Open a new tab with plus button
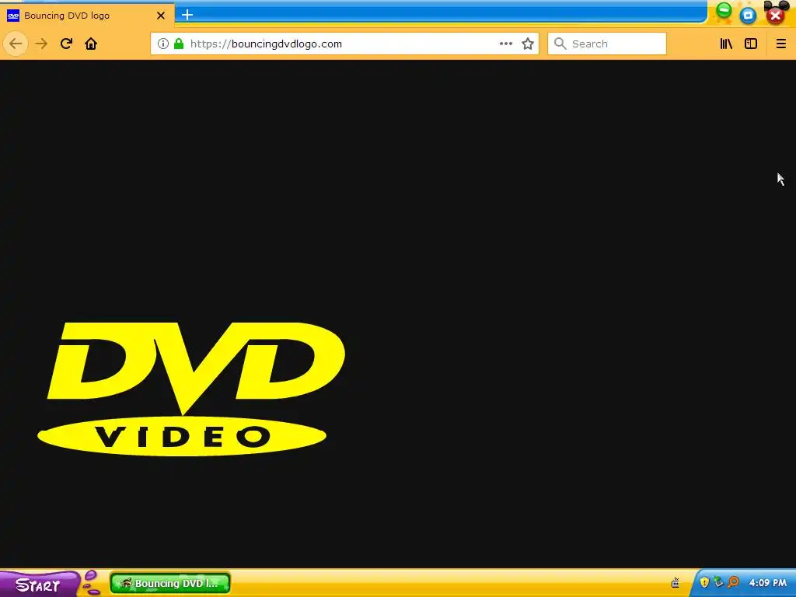796x597 pixels. pyautogui.click(x=187, y=15)
